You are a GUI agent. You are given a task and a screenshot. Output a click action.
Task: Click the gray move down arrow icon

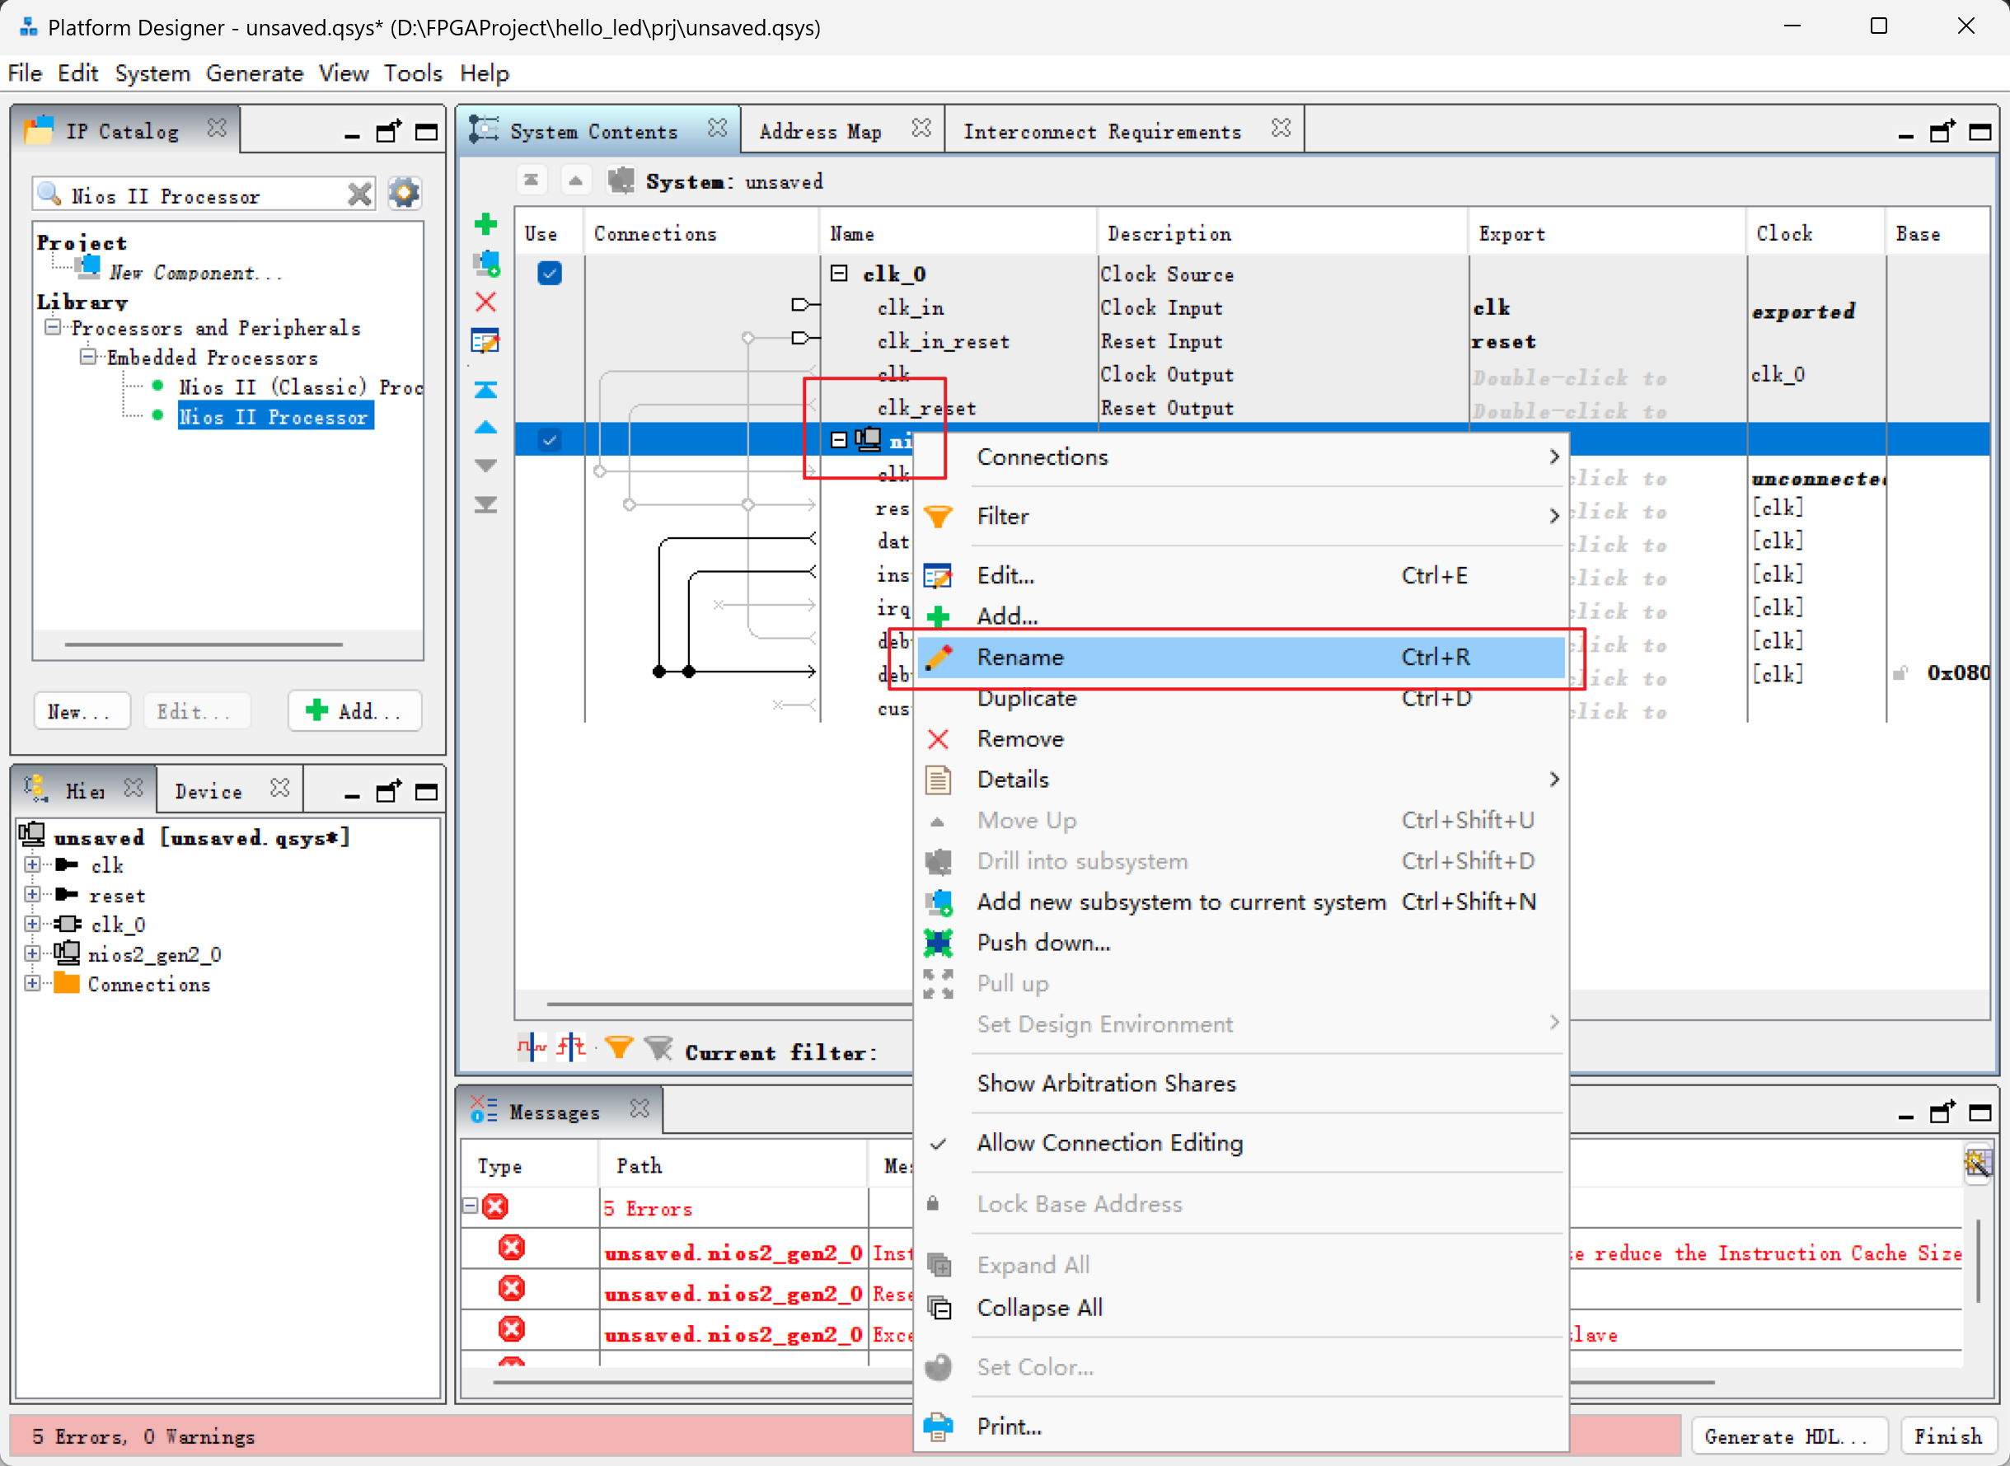485,466
